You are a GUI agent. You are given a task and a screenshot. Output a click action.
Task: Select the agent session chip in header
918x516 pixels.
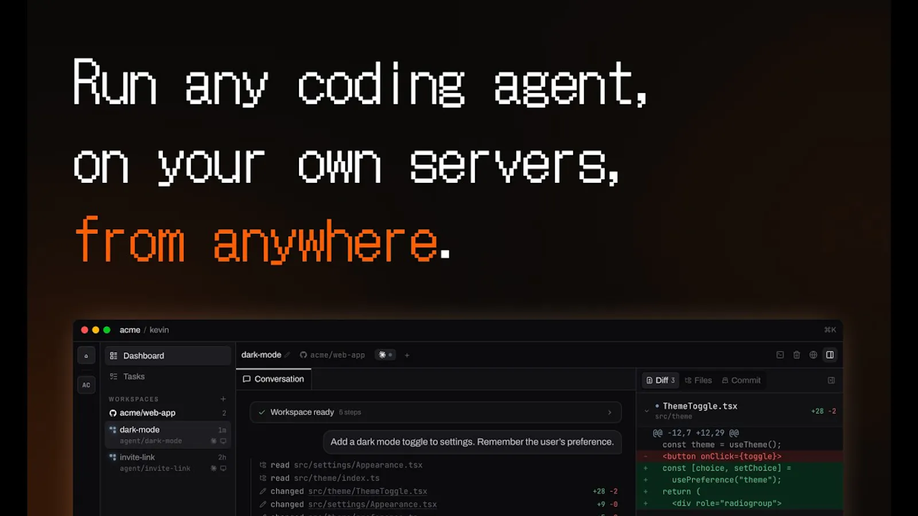coord(385,355)
